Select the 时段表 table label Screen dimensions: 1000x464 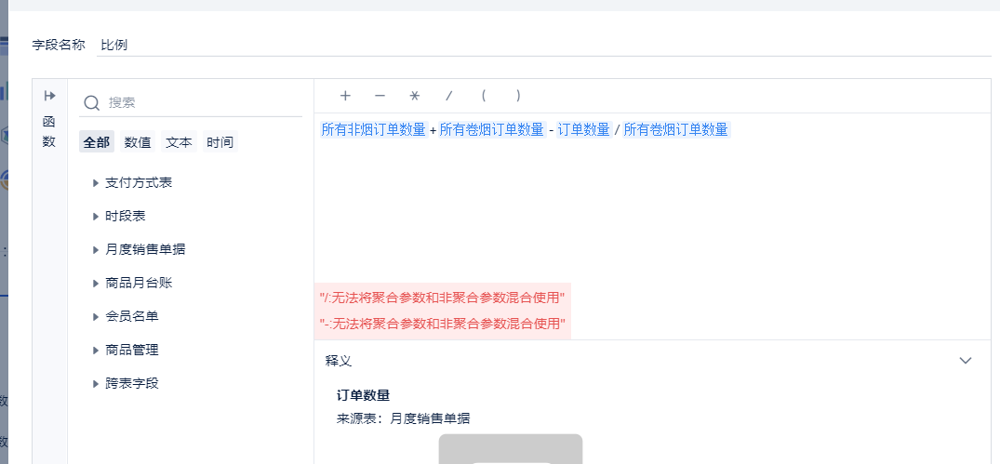pyautogui.click(x=126, y=216)
